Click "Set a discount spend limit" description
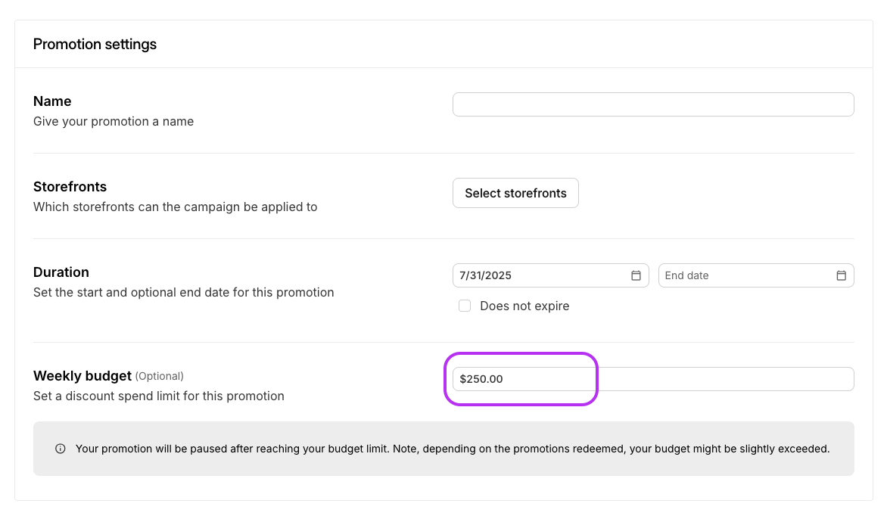 coord(159,396)
